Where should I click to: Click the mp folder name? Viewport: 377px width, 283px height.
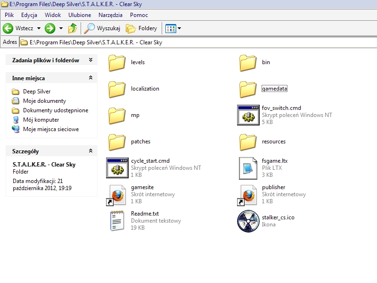[135, 115]
